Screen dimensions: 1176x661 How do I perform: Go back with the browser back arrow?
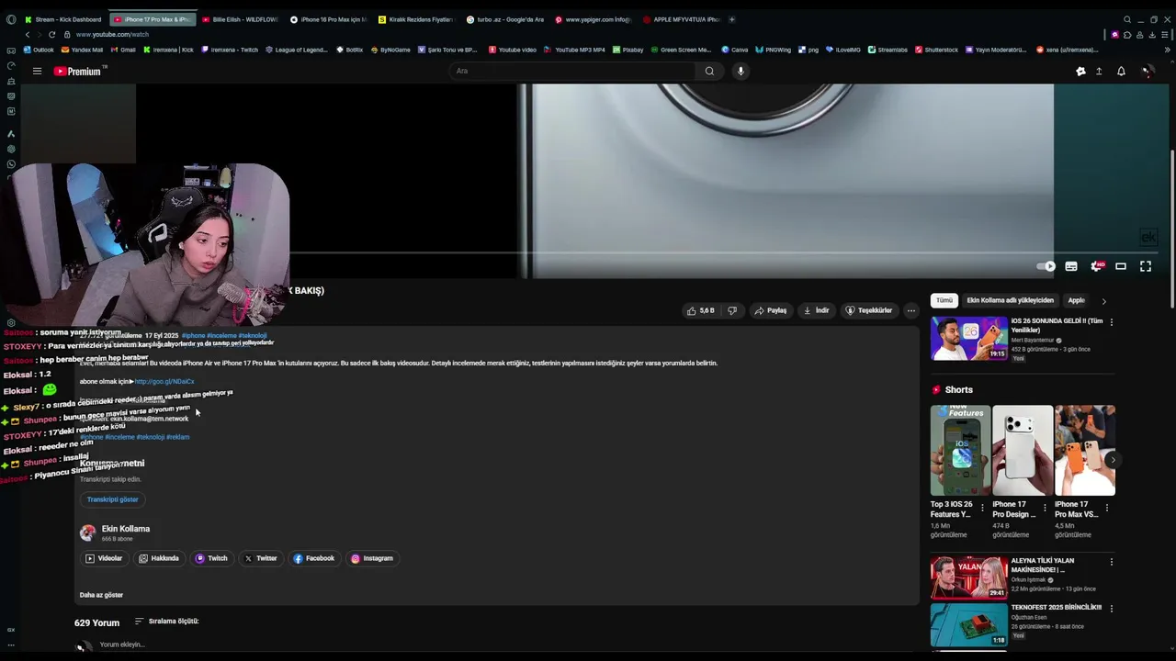point(27,34)
